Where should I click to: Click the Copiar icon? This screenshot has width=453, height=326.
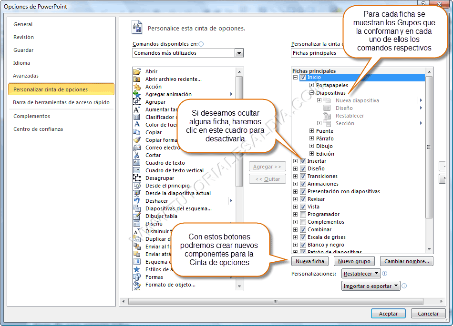(x=137, y=132)
